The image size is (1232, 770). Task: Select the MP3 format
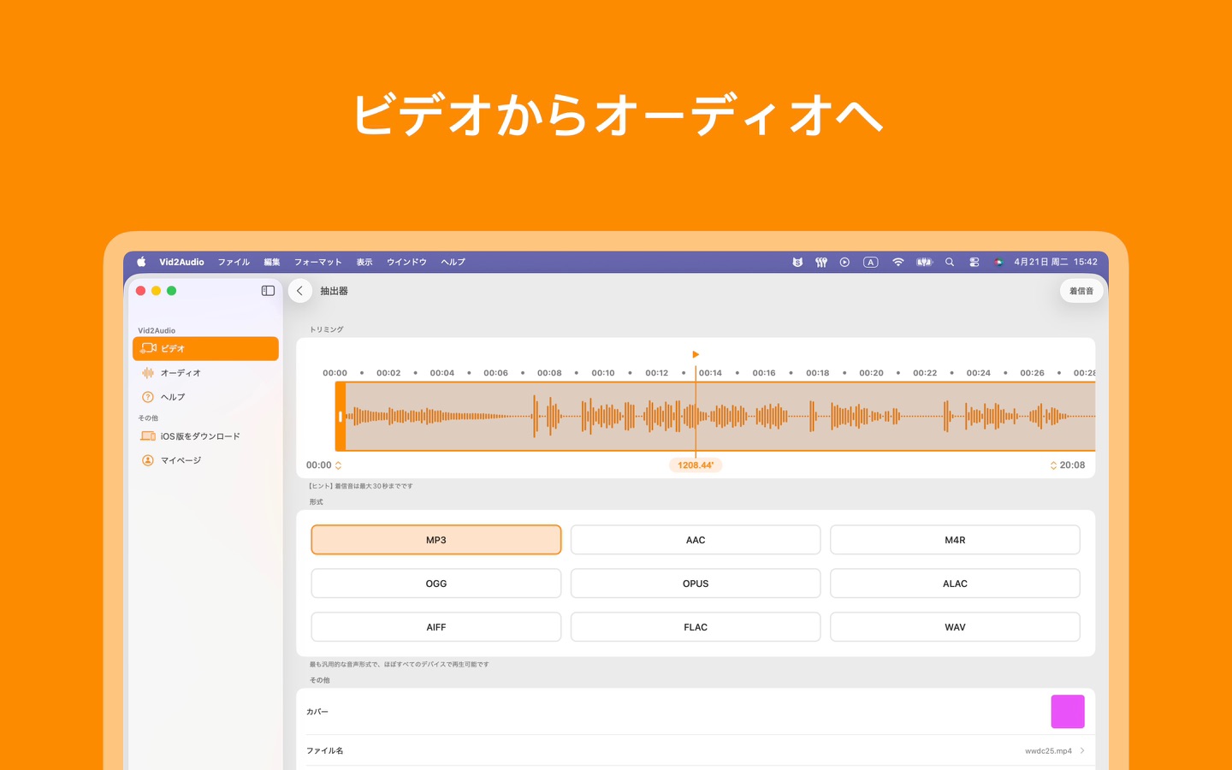coord(436,540)
